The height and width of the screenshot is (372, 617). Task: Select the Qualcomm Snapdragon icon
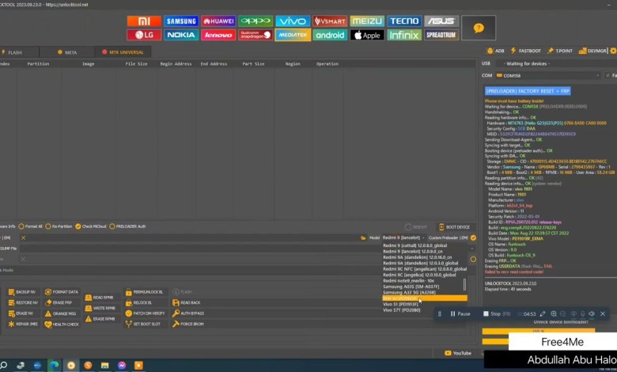tap(255, 36)
